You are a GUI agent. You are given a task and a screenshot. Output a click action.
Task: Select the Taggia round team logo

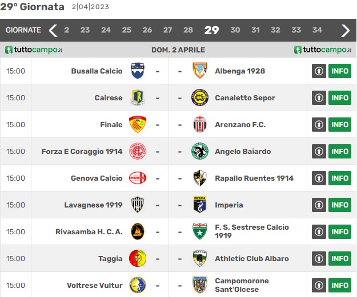[x=138, y=258]
